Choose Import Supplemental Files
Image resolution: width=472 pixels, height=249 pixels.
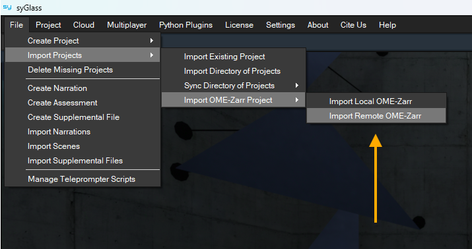click(83, 161)
